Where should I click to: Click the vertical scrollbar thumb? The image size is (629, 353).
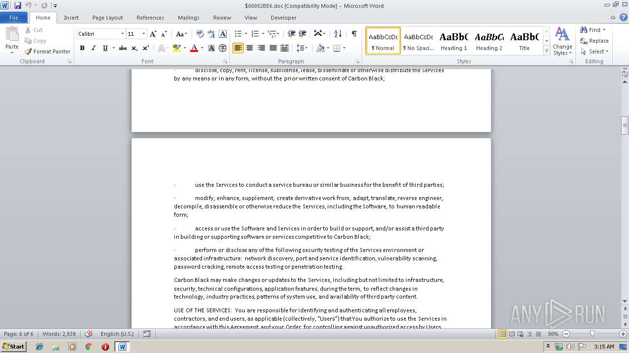click(625, 125)
